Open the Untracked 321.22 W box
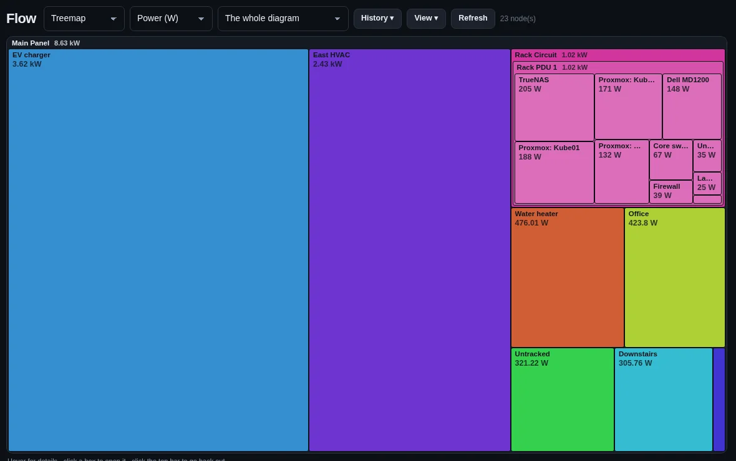736x461 pixels. [x=563, y=399]
